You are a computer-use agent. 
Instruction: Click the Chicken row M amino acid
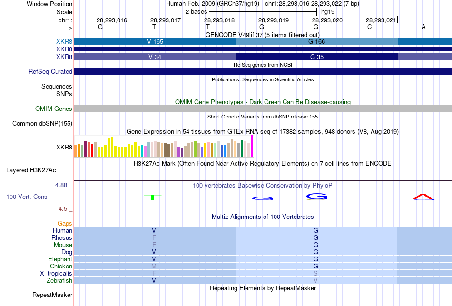(154, 266)
